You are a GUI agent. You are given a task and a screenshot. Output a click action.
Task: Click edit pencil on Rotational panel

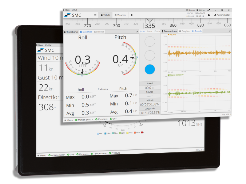[x=137, y=31]
